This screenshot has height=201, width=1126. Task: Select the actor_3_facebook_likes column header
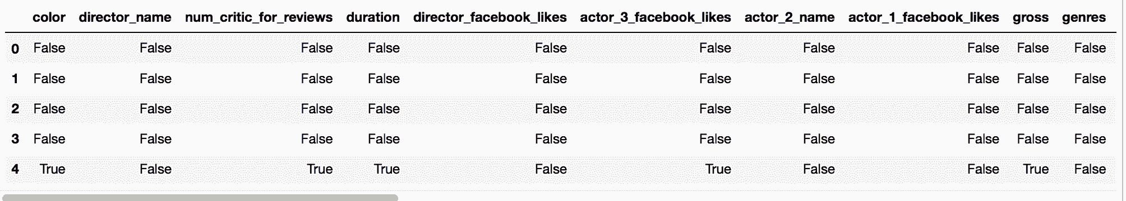click(656, 17)
